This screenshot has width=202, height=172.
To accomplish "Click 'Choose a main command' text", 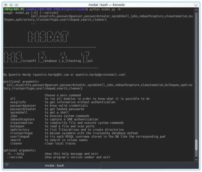I will tap(63, 95).
